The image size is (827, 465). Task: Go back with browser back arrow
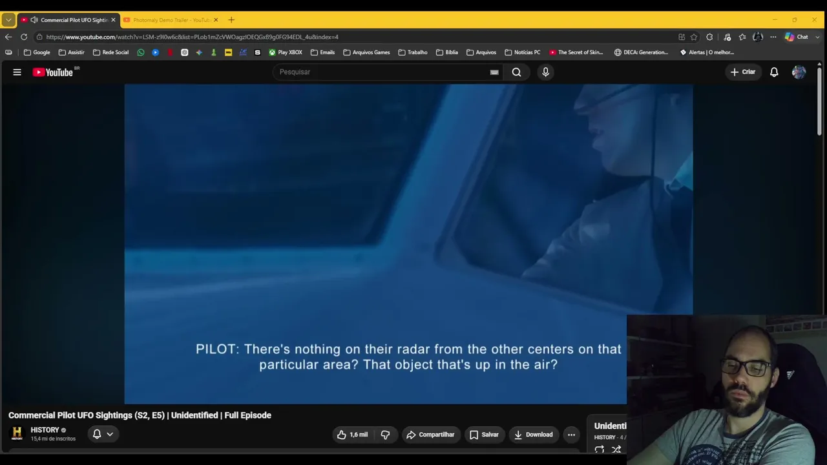click(x=8, y=37)
